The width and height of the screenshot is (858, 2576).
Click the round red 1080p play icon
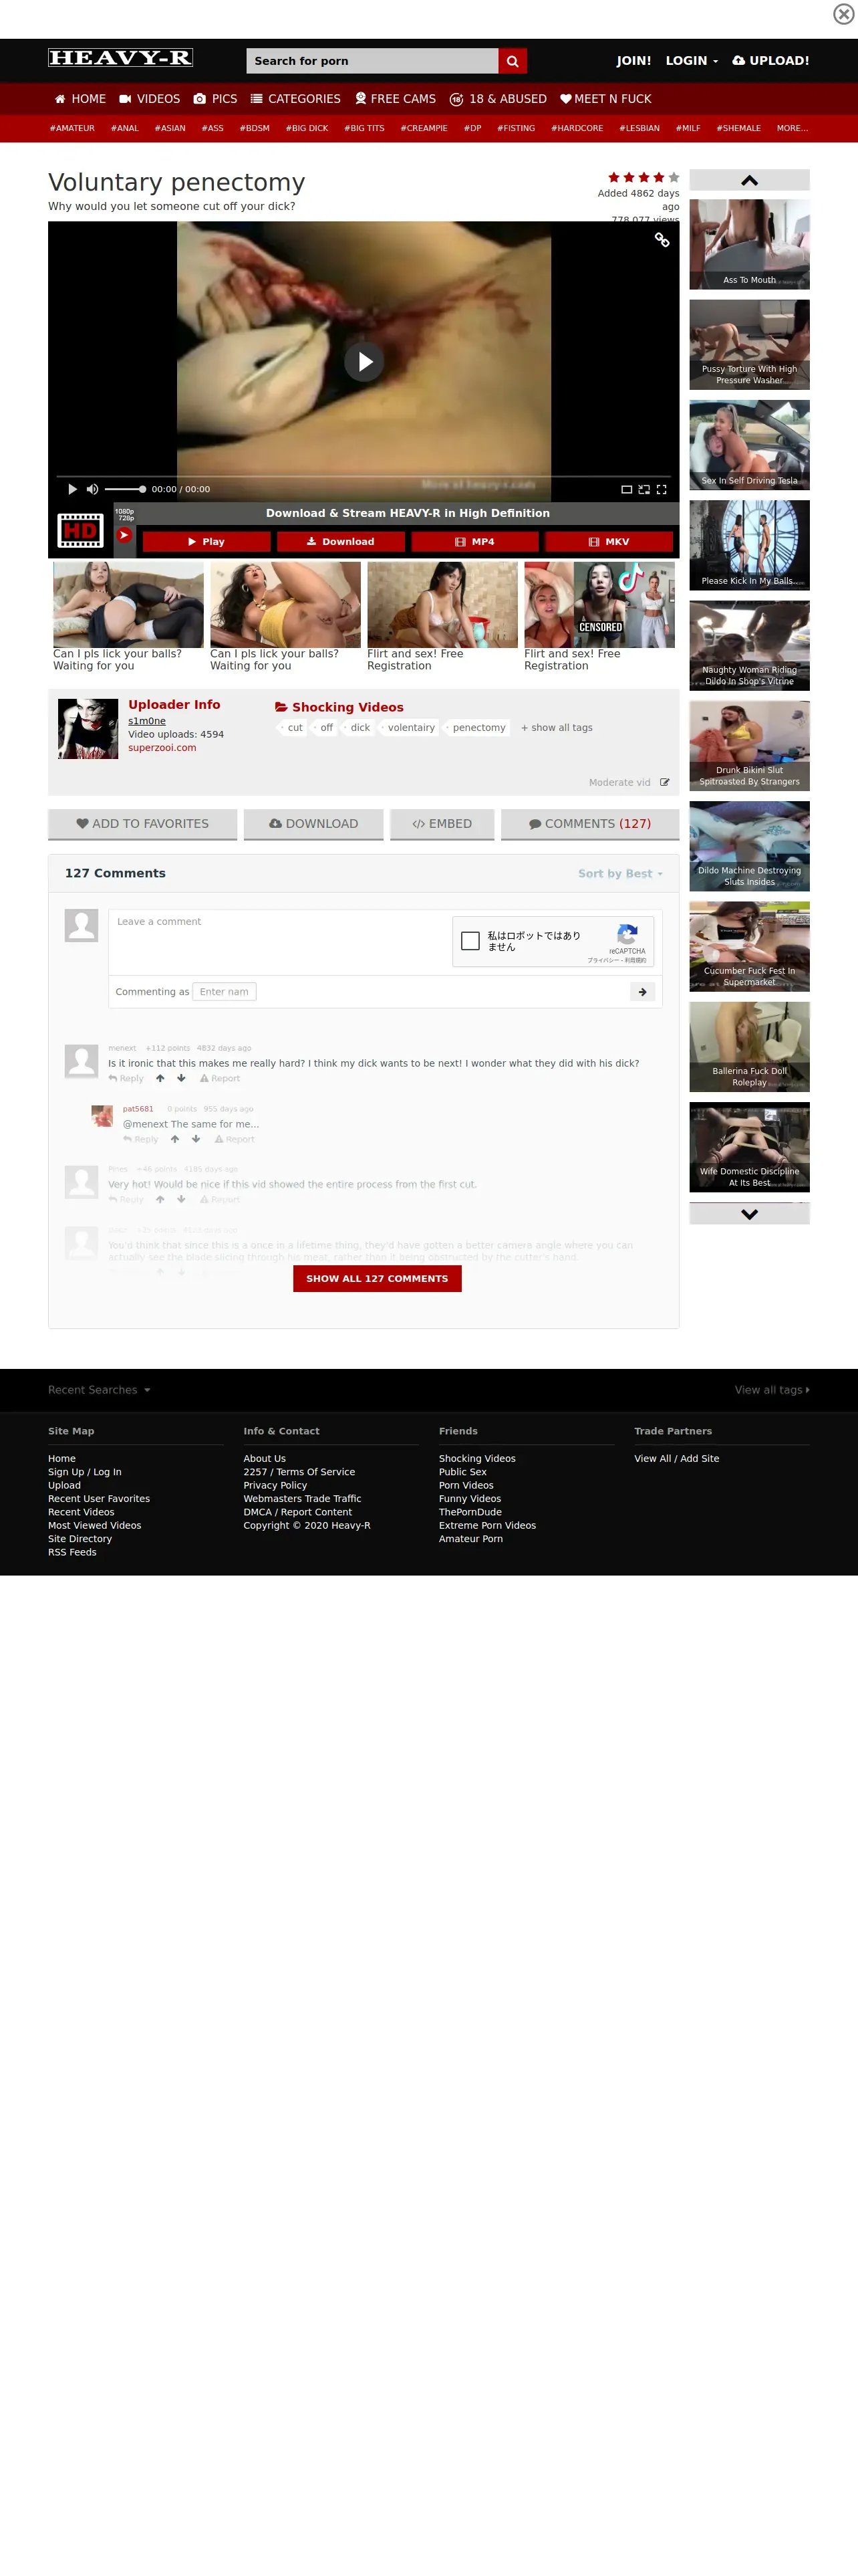pyautogui.click(x=124, y=535)
